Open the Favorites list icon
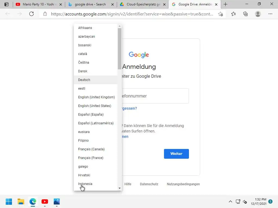 coord(233,14)
